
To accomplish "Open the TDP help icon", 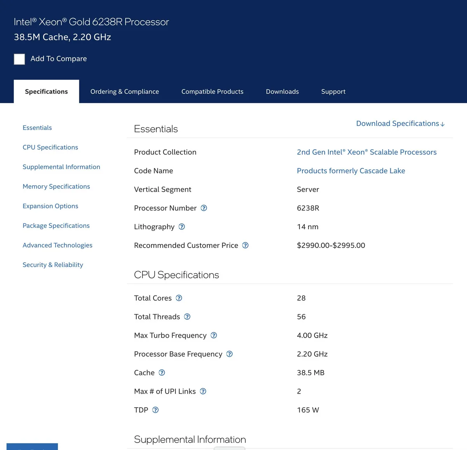I will coord(155,410).
